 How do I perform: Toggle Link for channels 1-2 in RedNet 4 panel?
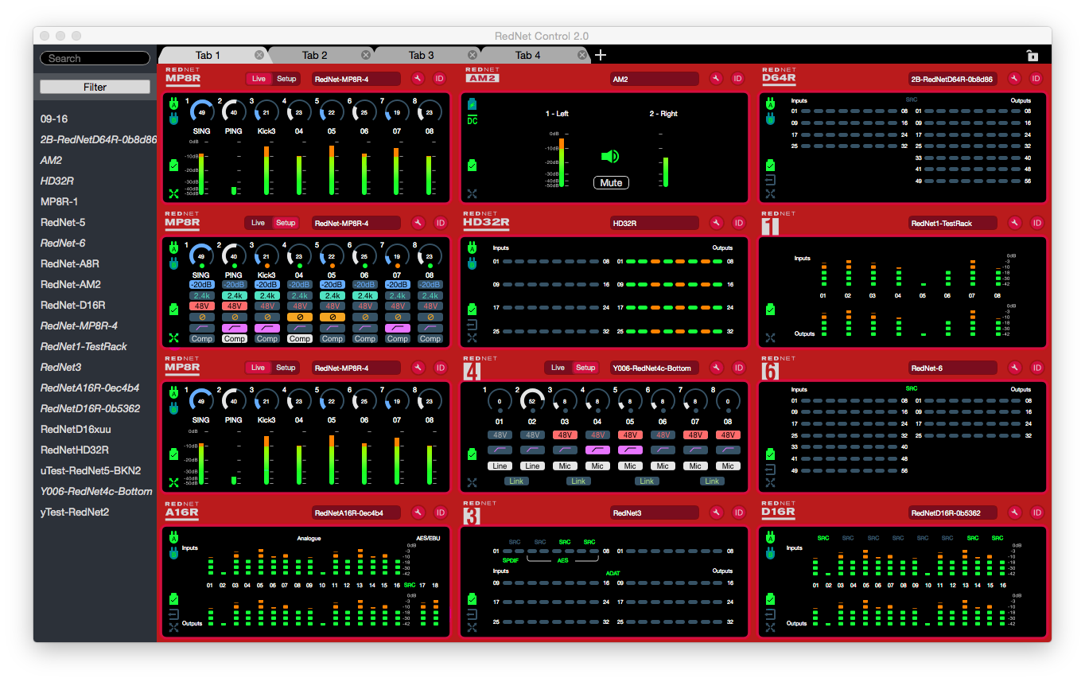click(516, 481)
